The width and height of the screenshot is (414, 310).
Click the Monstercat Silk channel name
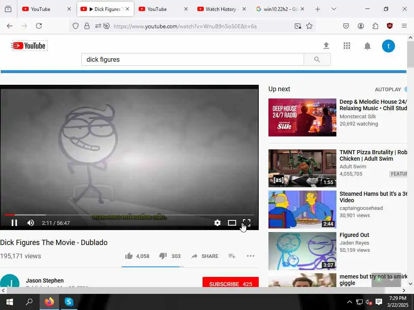pos(357,117)
